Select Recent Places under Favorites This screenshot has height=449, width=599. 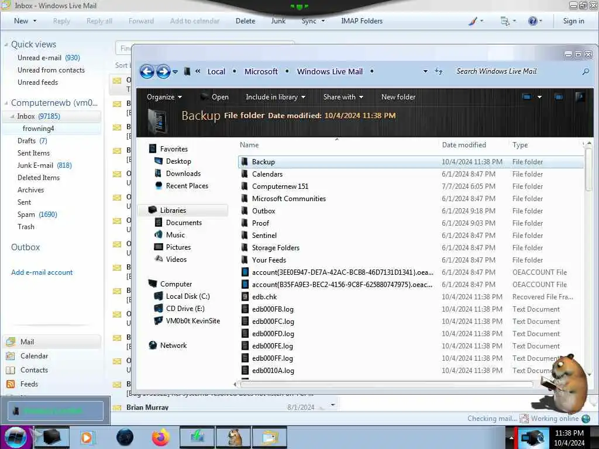pyautogui.click(x=187, y=185)
